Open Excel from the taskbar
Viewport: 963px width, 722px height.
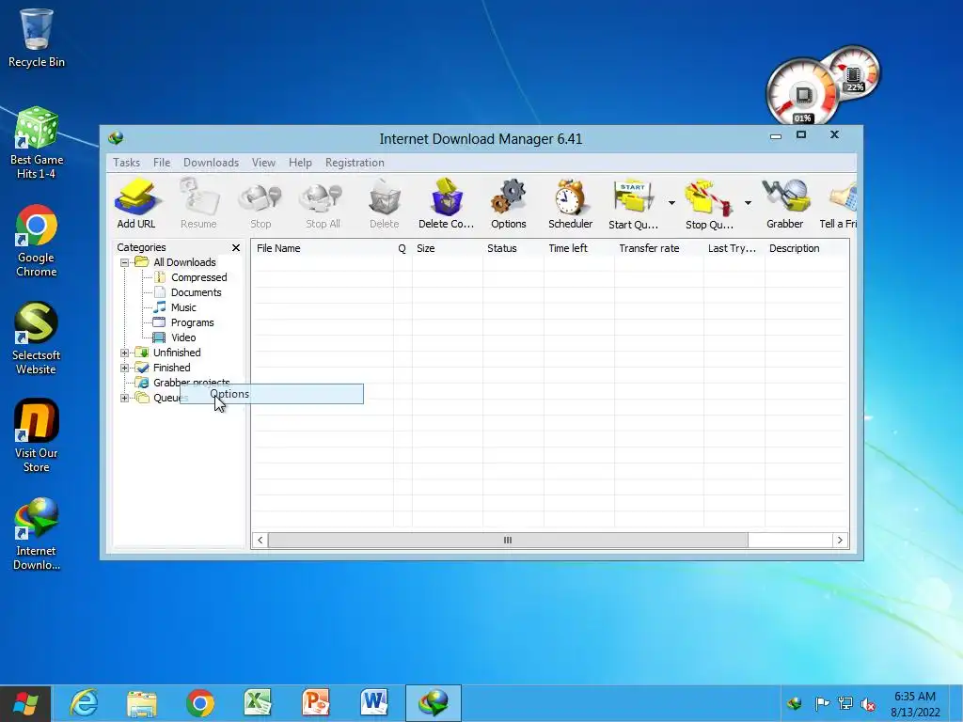click(x=258, y=703)
